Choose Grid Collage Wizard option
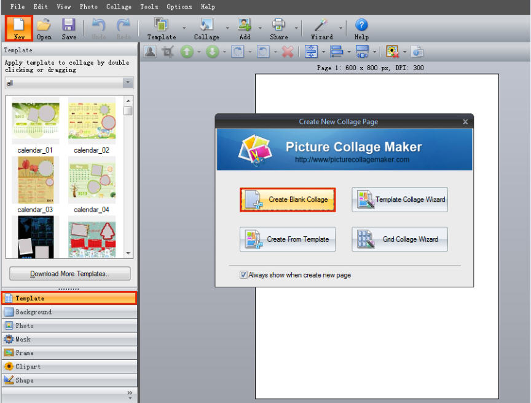The height and width of the screenshot is (403, 531). 399,239
